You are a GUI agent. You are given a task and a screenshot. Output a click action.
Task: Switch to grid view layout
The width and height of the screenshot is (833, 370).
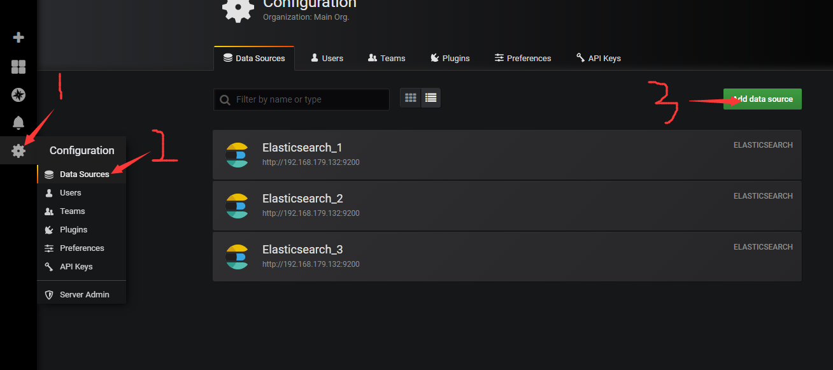pyautogui.click(x=410, y=97)
